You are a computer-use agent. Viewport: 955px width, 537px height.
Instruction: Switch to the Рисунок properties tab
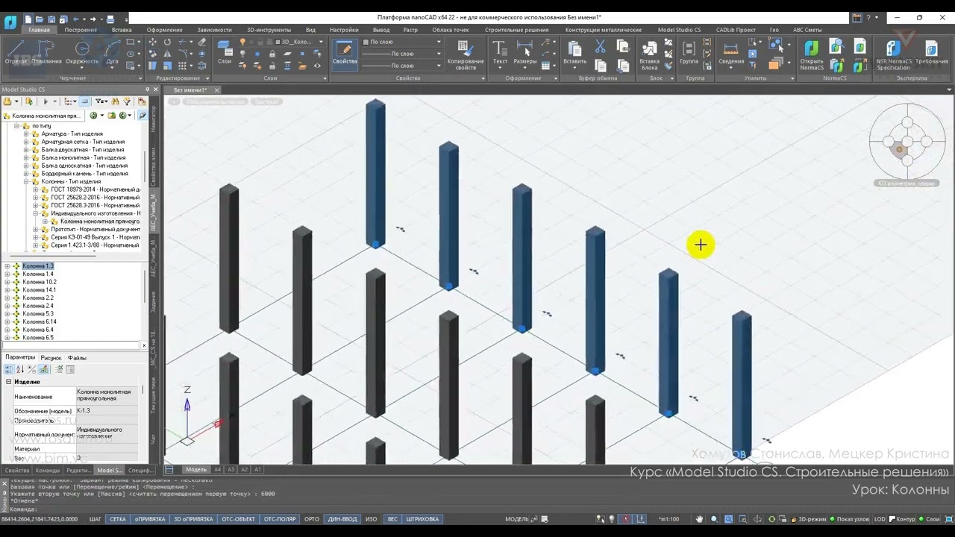[51, 358]
